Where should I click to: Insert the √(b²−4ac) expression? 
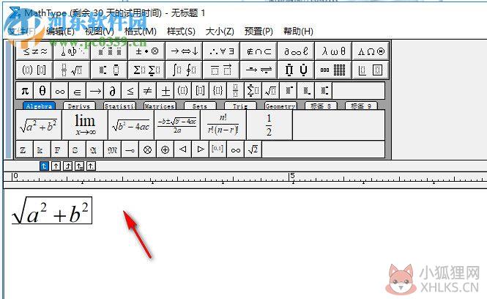[x=131, y=125]
